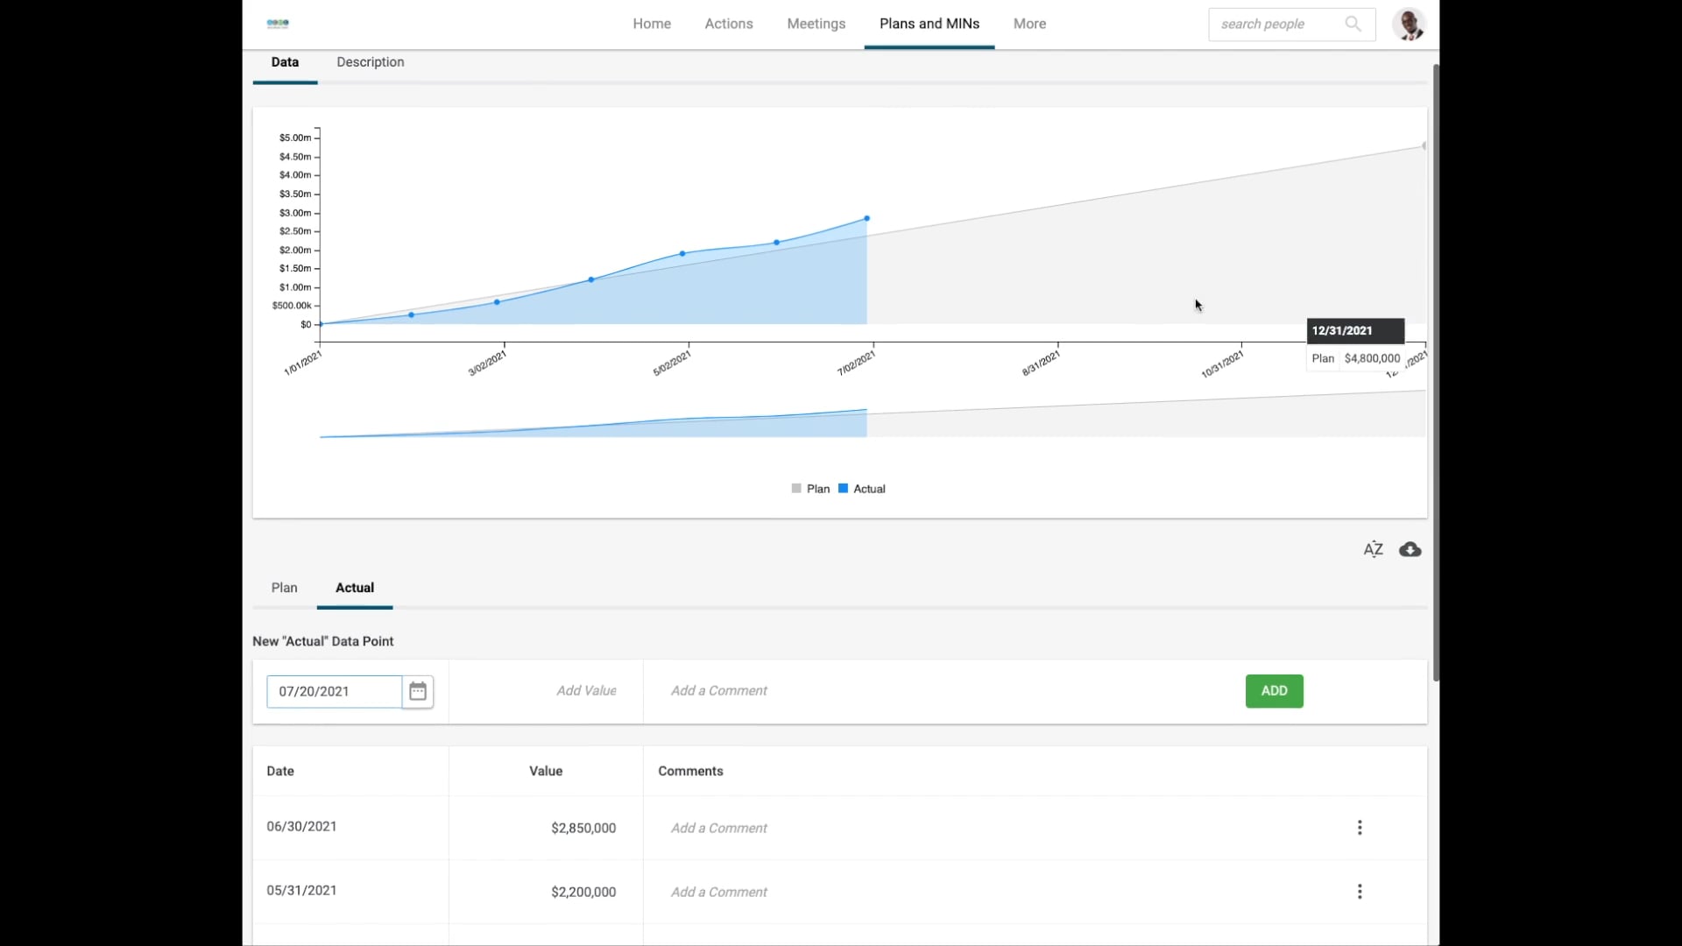Click the $2,200,000 value cell

tap(583, 892)
